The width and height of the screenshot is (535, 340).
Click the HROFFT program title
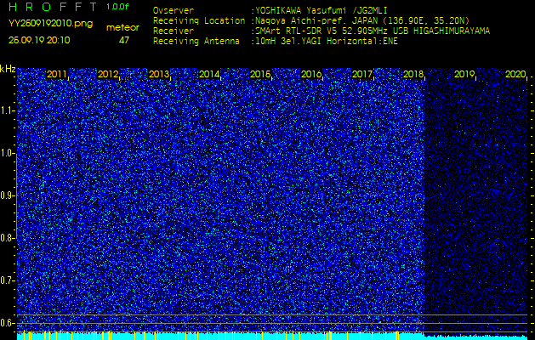(x=53, y=7)
